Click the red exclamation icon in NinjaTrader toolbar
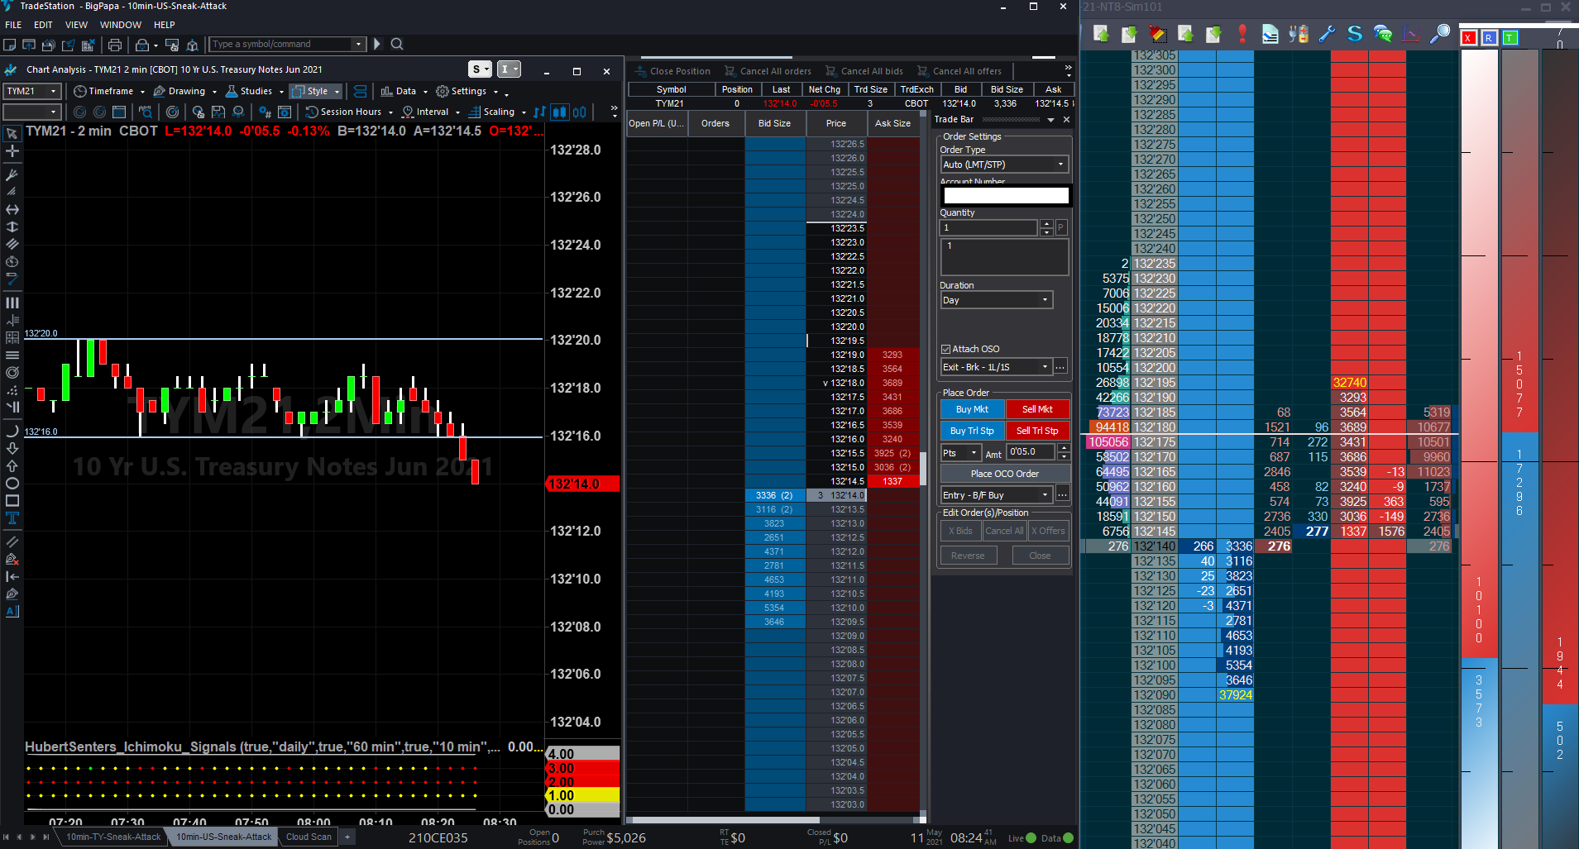 click(x=1242, y=34)
